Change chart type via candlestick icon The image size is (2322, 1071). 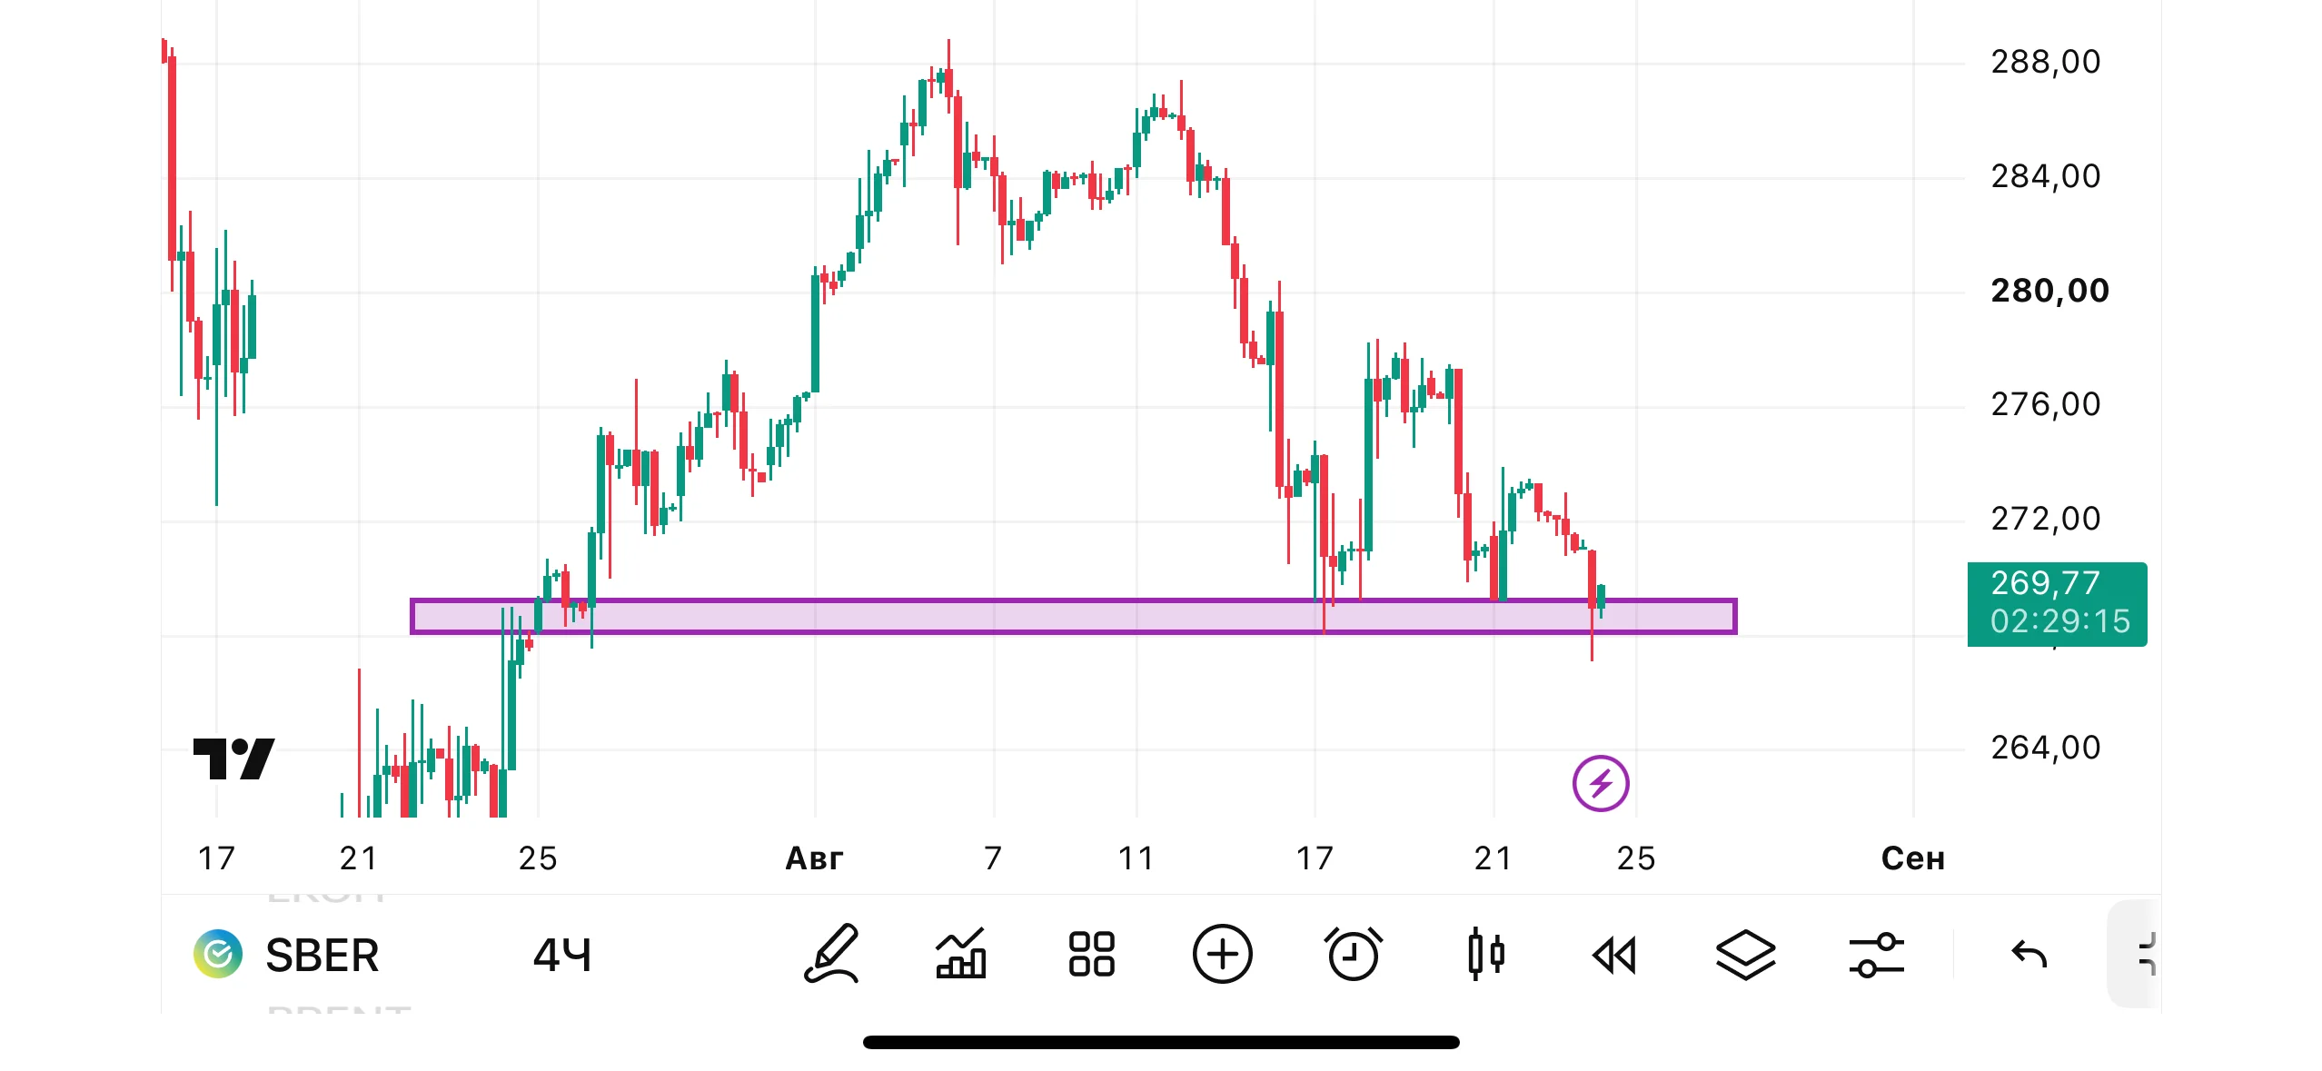pyautogui.click(x=1484, y=954)
